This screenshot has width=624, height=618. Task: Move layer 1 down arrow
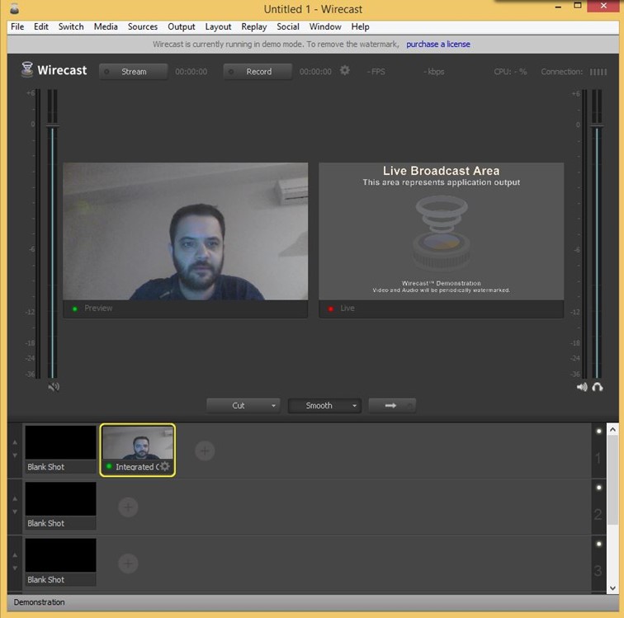pos(15,455)
